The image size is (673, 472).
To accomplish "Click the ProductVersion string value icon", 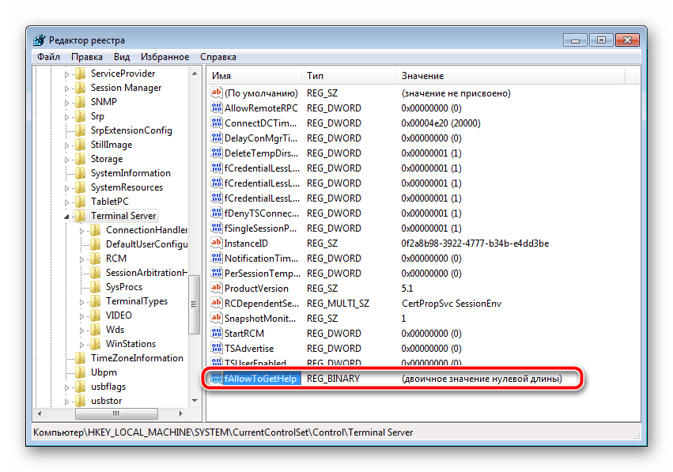I will (x=216, y=288).
